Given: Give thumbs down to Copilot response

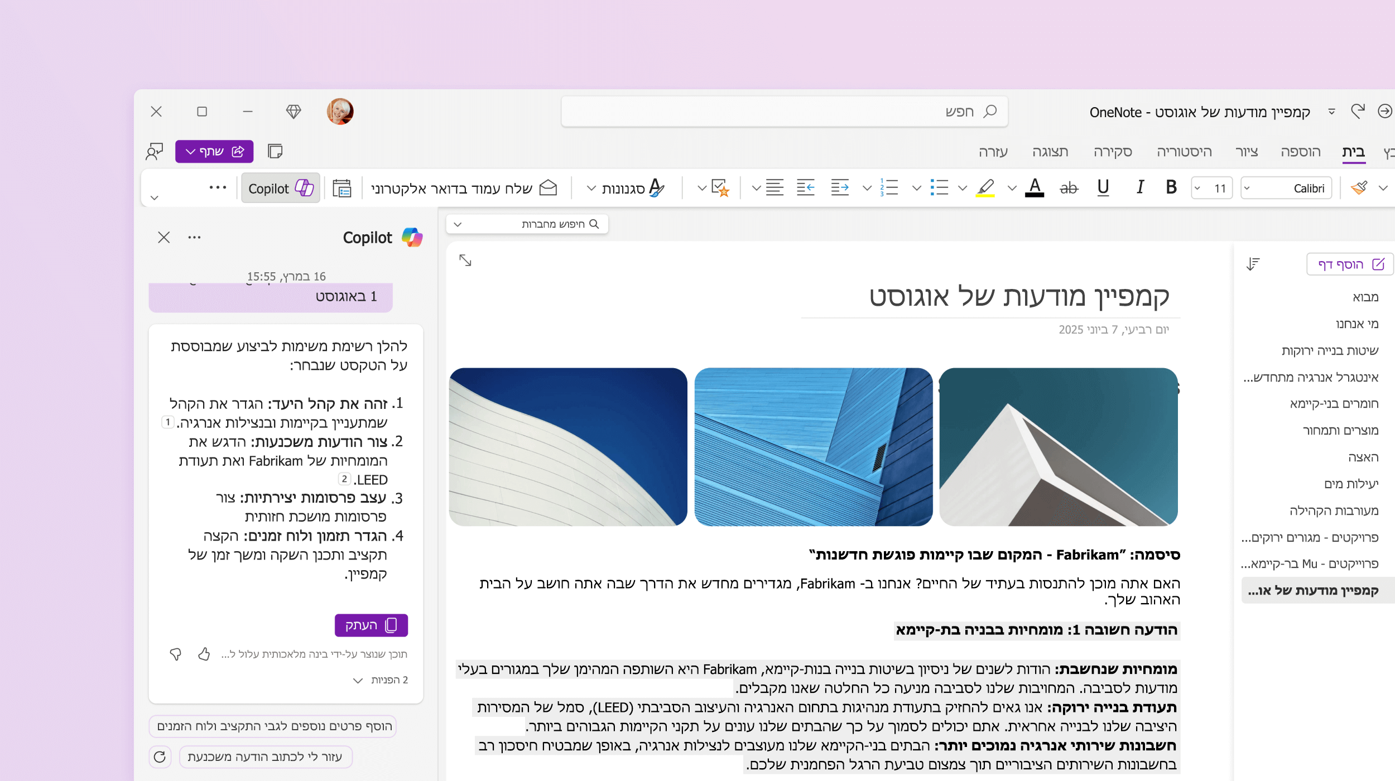Looking at the screenshot, I should 176,654.
